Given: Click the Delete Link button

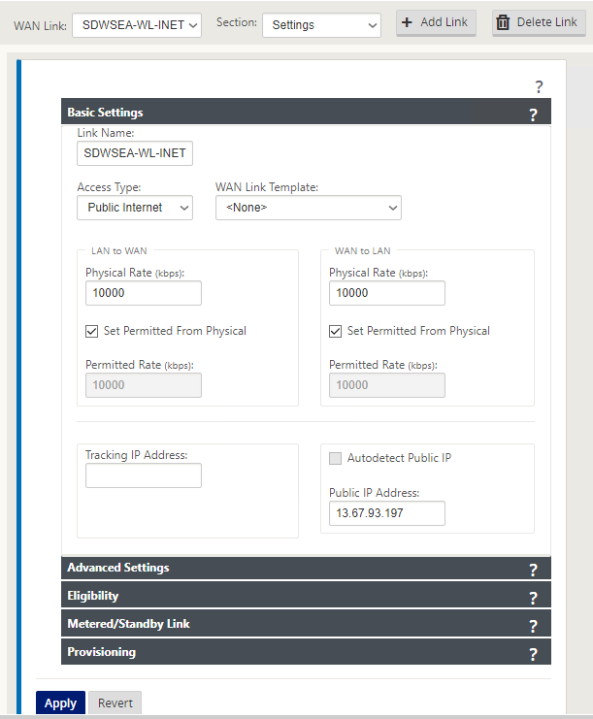Looking at the screenshot, I should click(539, 22).
